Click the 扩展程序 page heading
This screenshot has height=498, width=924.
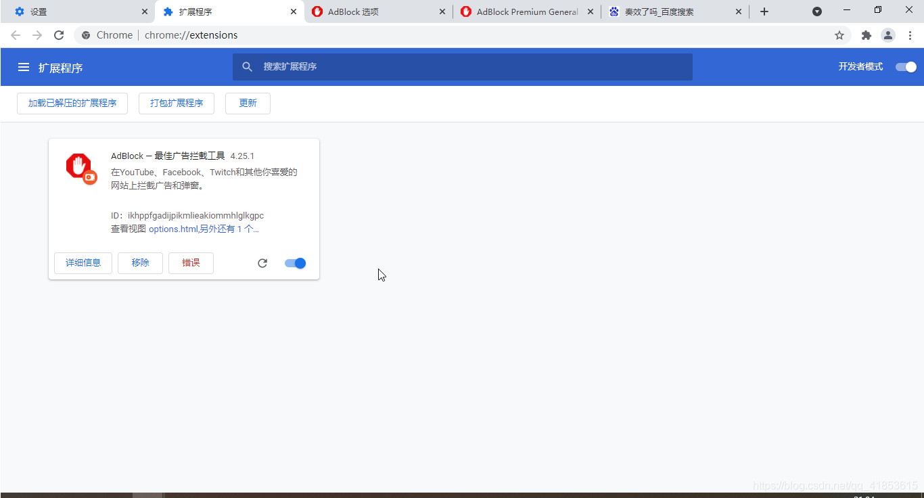tap(60, 68)
